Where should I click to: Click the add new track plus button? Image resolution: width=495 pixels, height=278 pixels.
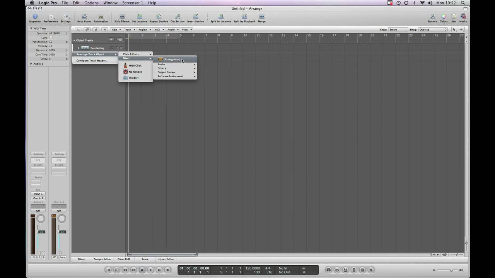(x=111, y=39)
